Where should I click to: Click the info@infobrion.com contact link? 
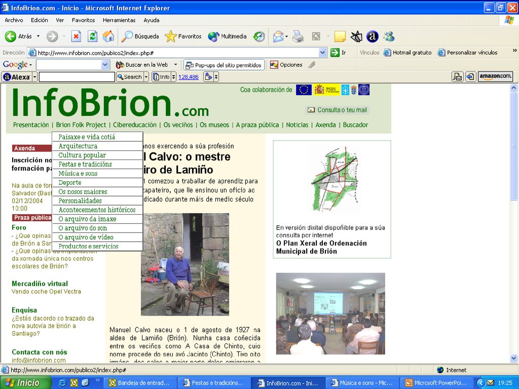click(39, 360)
